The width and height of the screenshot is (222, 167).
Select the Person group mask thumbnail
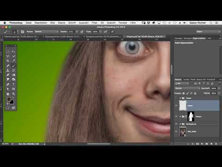pos(191,116)
